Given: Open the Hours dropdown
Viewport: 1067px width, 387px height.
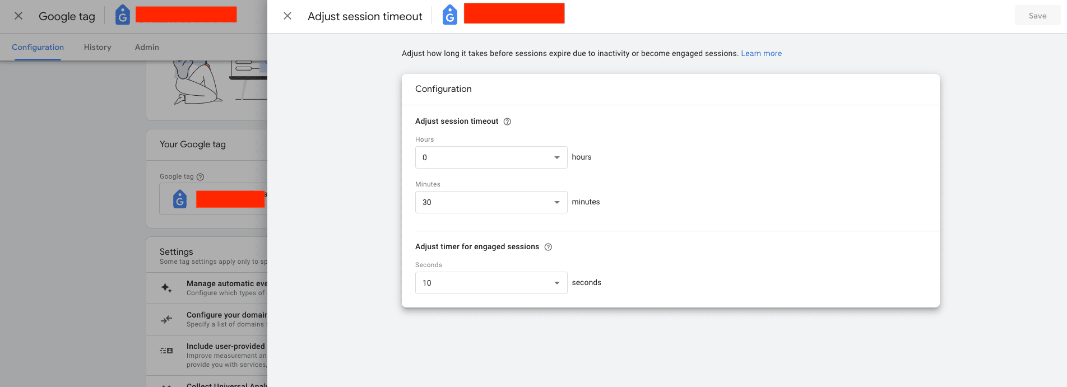Looking at the screenshot, I should pyautogui.click(x=491, y=157).
